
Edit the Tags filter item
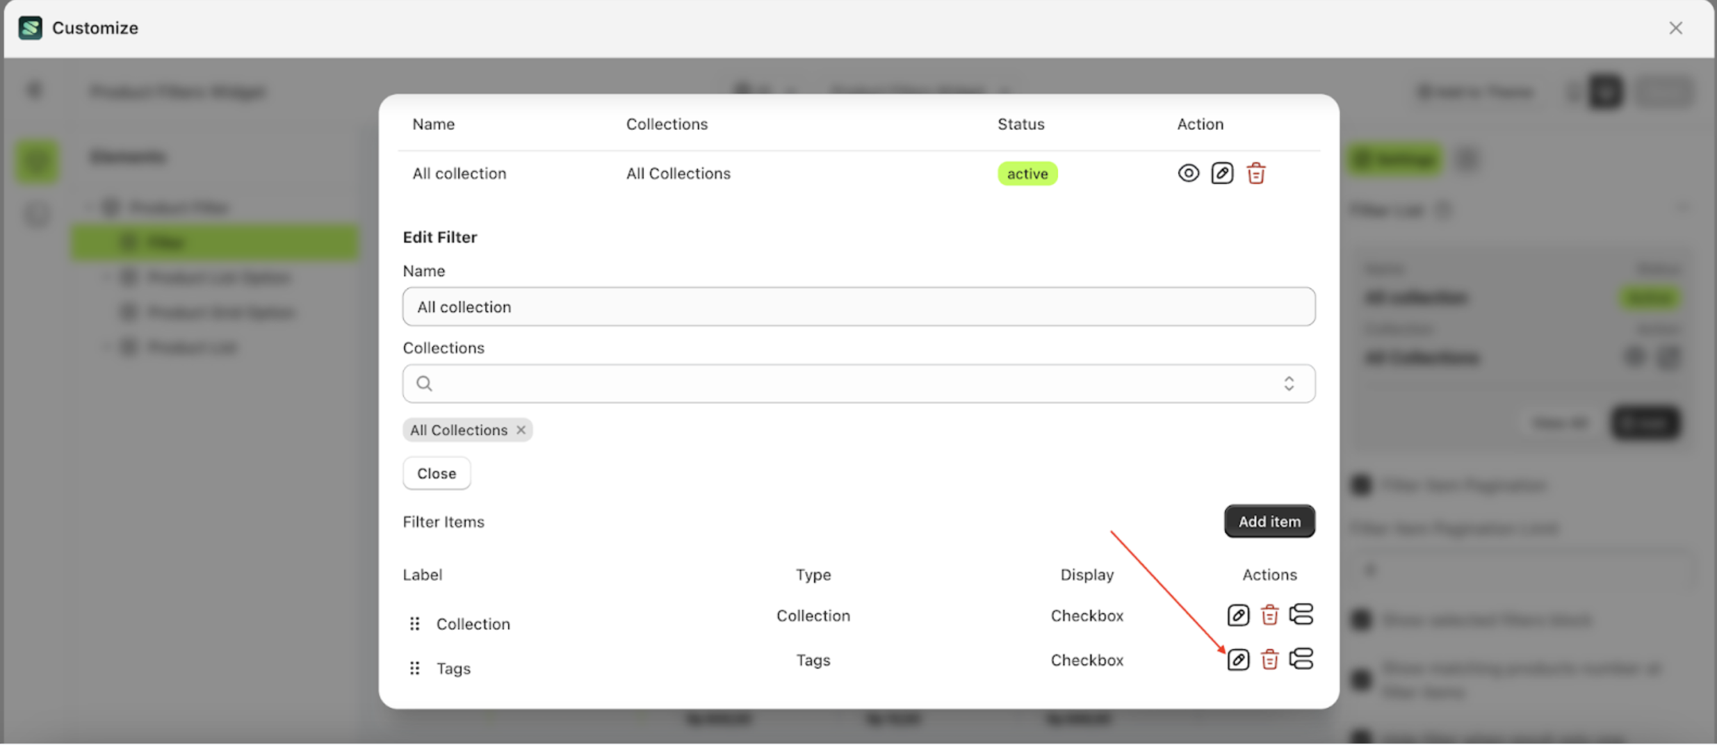pos(1237,660)
